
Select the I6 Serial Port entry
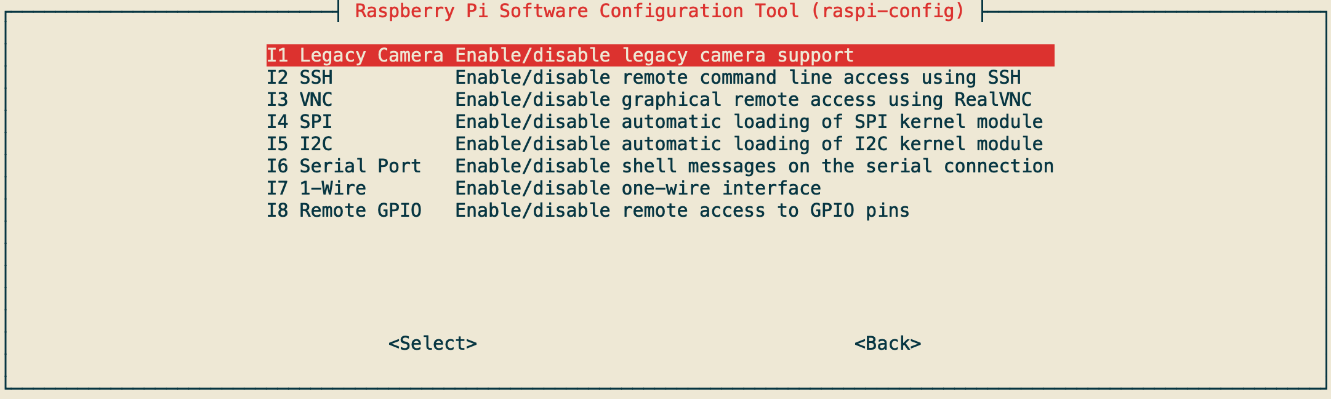point(660,166)
